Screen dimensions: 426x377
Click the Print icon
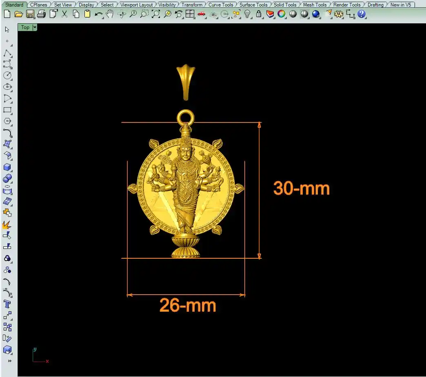[x=41, y=14]
